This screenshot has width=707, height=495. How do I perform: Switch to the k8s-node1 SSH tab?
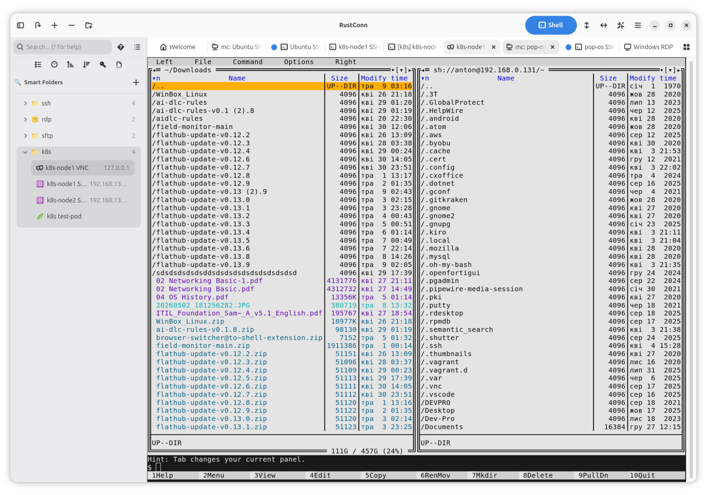tap(355, 47)
